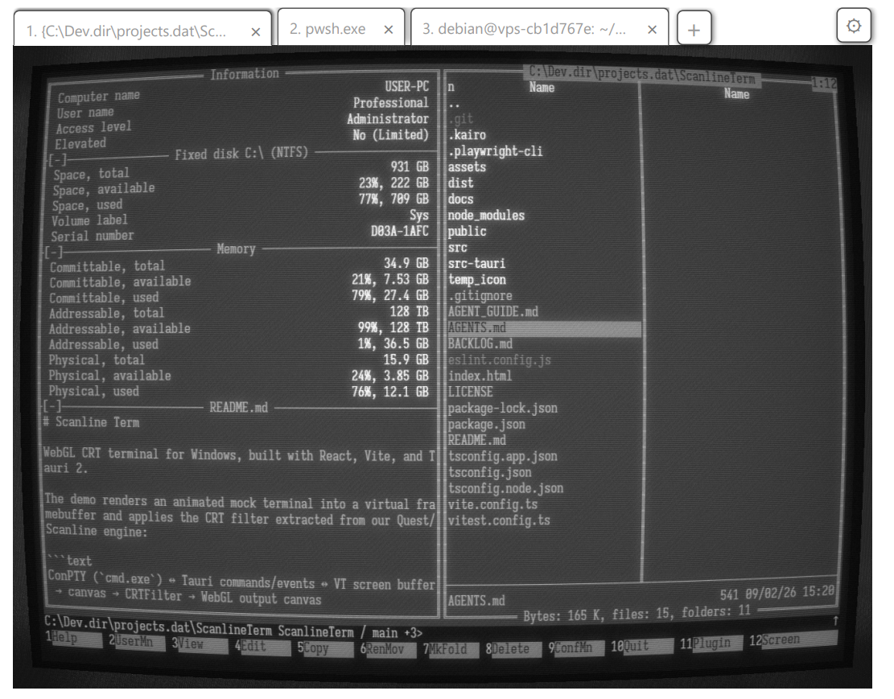This screenshot has width=894, height=699.
Task: Click the Serial number value D03A-1AFC
Action: pyautogui.click(x=400, y=231)
